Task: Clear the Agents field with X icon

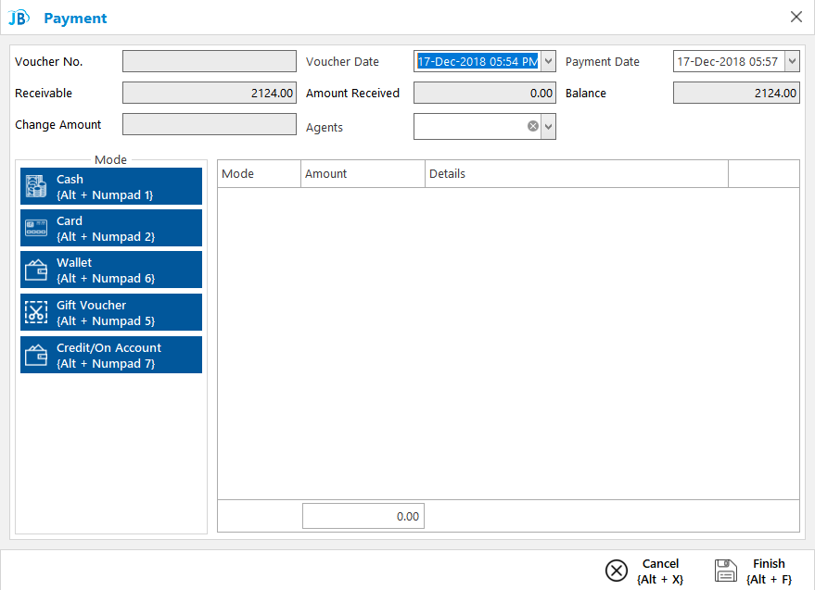Action: pos(533,126)
